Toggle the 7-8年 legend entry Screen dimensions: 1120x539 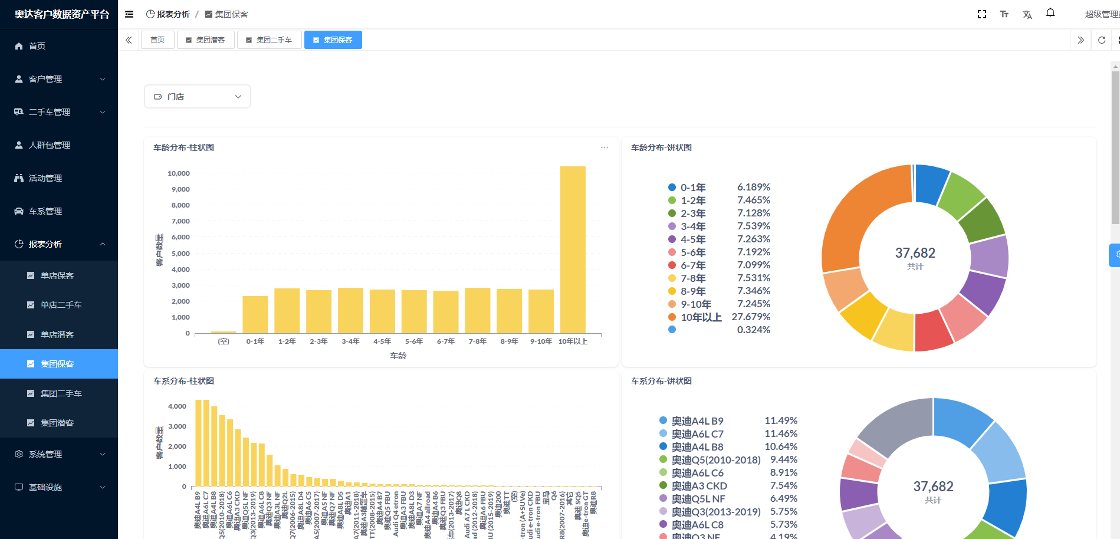(x=718, y=278)
